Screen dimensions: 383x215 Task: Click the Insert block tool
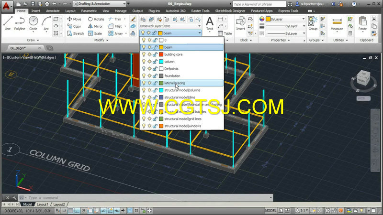pos(241,23)
